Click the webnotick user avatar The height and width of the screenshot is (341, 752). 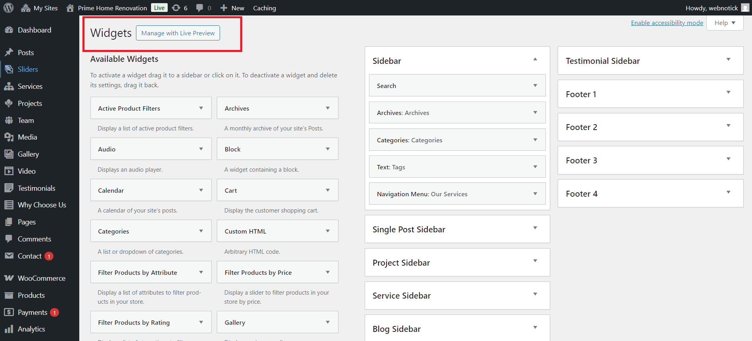pyautogui.click(x=745, y=8)
